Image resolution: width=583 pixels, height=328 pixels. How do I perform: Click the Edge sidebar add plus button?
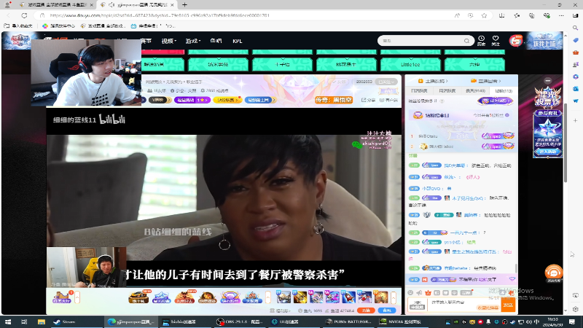point(576,120)
